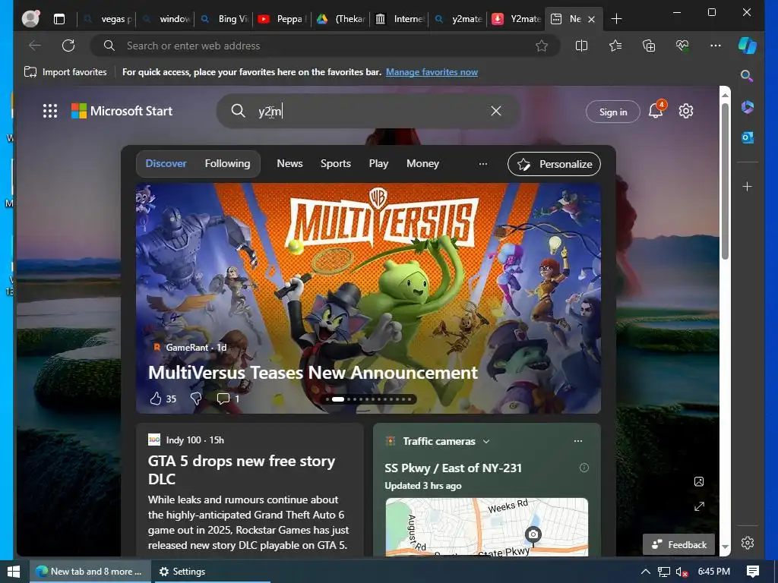Click the Sign in button

[x=613, y=112]
